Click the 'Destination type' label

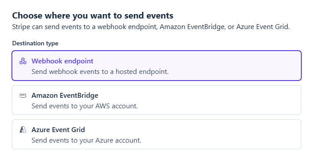point(35,43)
